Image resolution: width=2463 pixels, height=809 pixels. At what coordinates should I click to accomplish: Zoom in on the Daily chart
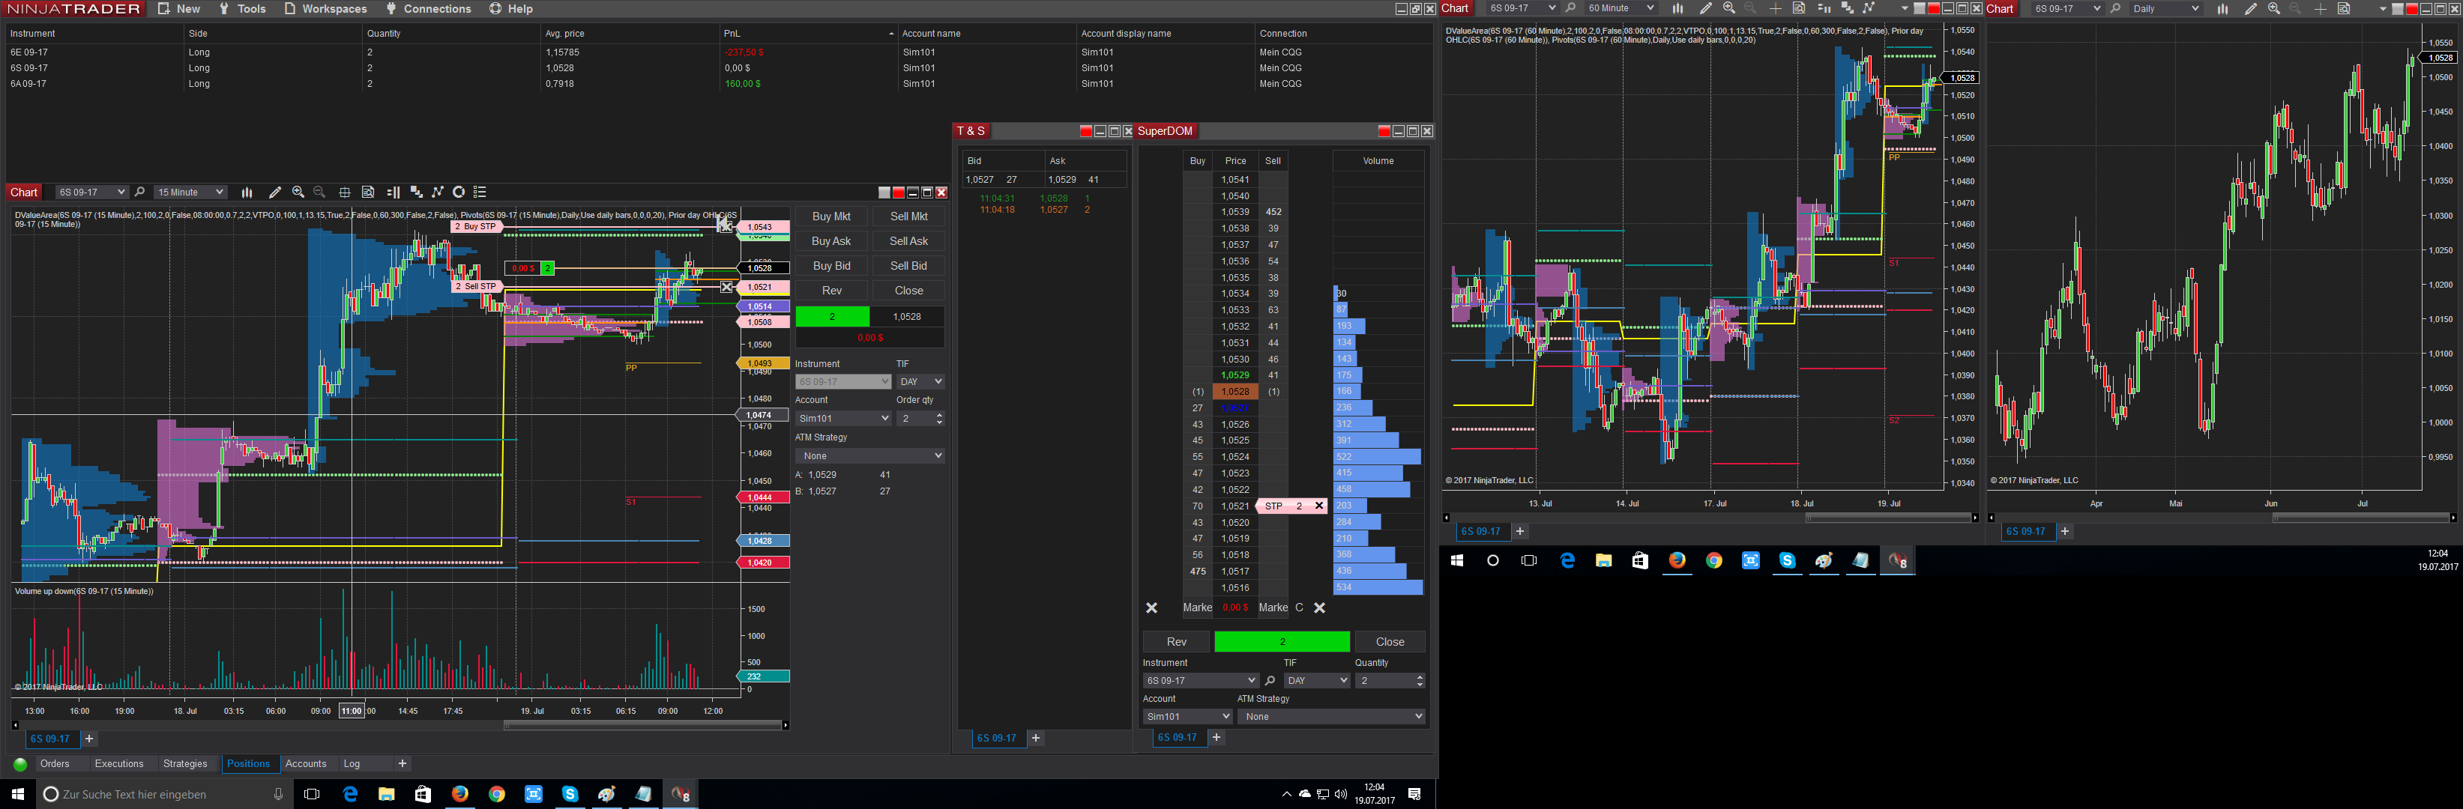click(x=2273, y=8)
